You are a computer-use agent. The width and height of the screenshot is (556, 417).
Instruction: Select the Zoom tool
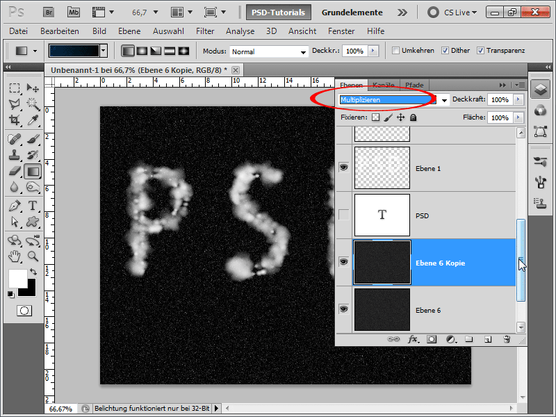click(33, 256)
